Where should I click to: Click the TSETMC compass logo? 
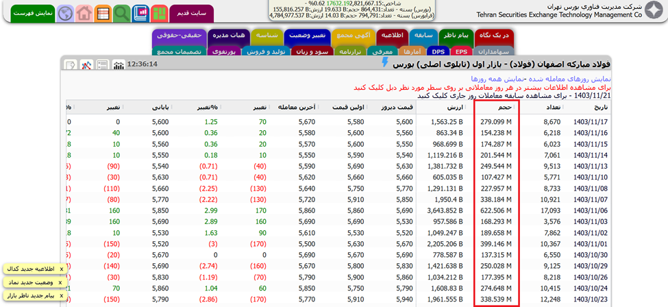pyautogui.click(x=654, y=11)
